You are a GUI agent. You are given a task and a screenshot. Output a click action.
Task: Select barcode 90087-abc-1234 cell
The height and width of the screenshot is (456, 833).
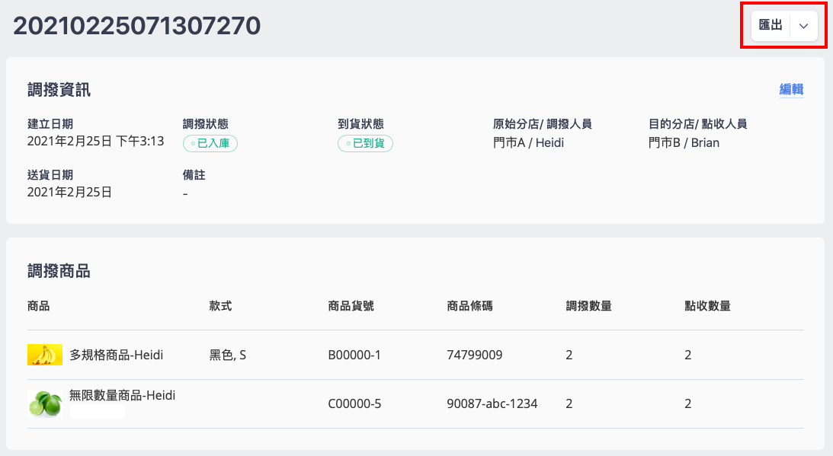click(x=492, y=403)
